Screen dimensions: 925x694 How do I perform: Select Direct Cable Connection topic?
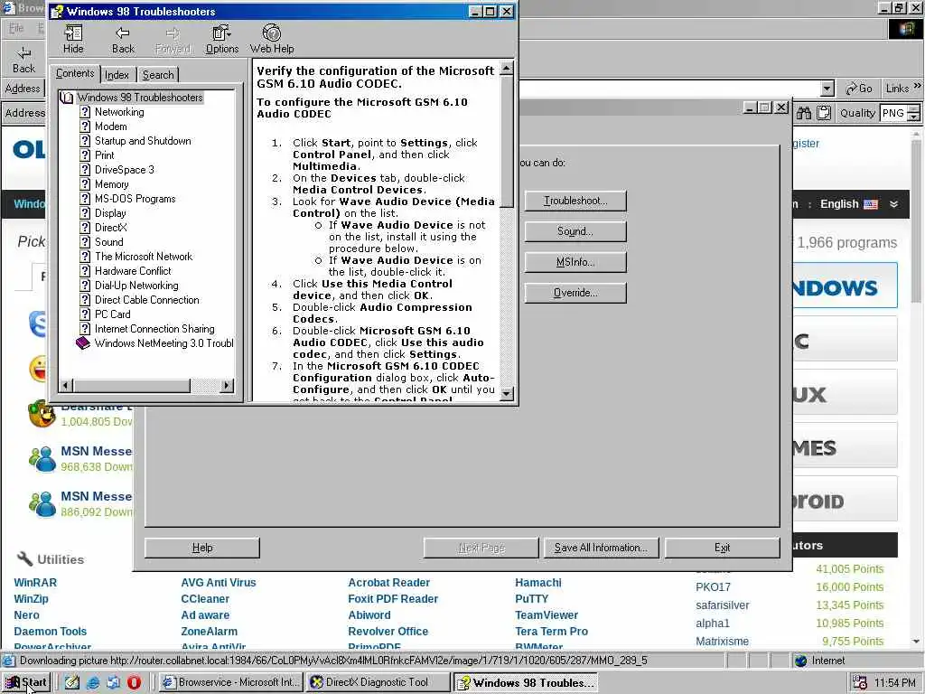pyautogui.click(x=147, y=300)
